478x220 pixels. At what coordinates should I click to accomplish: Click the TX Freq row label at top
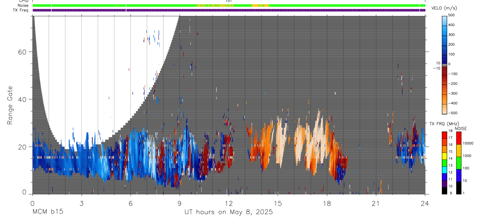[21, 10]
